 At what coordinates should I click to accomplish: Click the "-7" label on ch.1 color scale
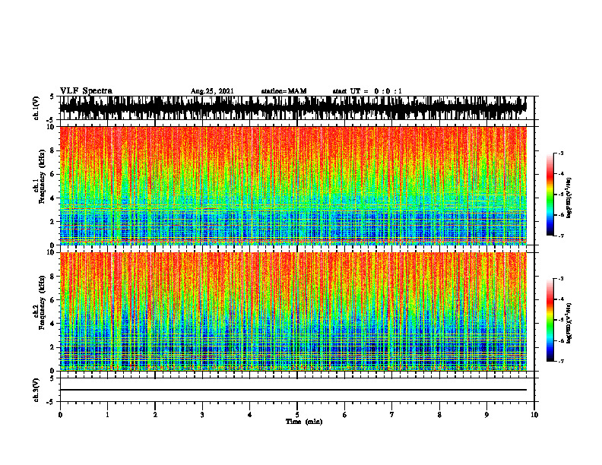point(561,236)
